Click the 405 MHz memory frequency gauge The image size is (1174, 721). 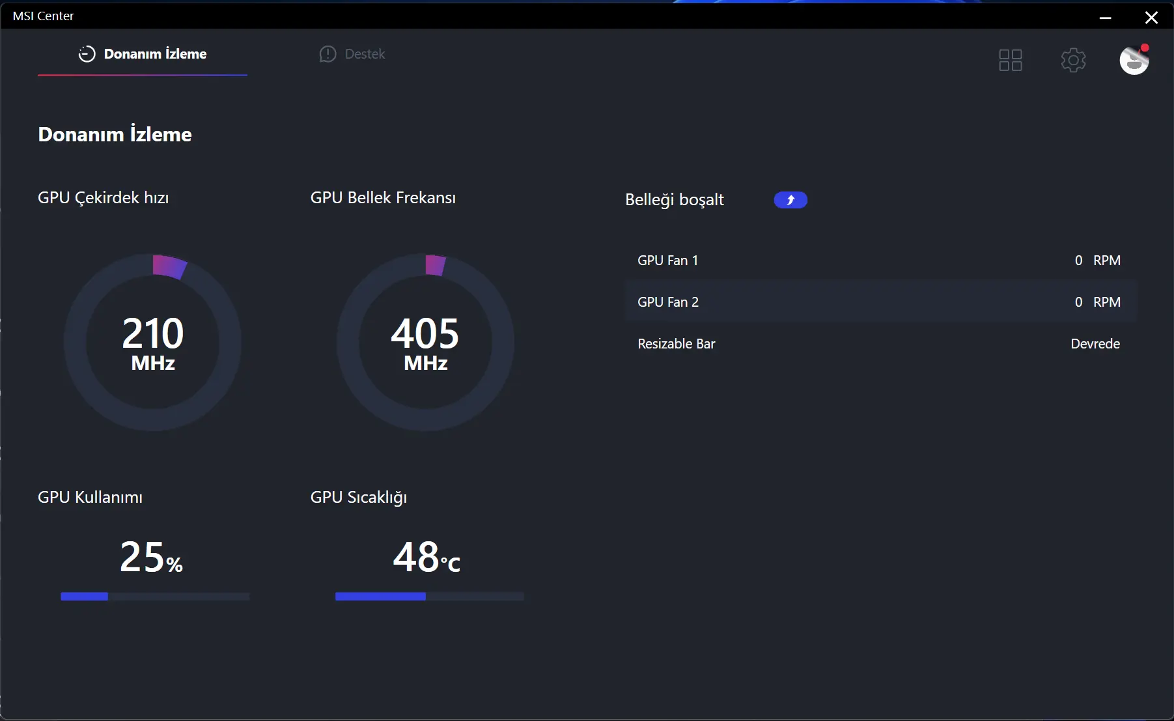coord(426,342)
